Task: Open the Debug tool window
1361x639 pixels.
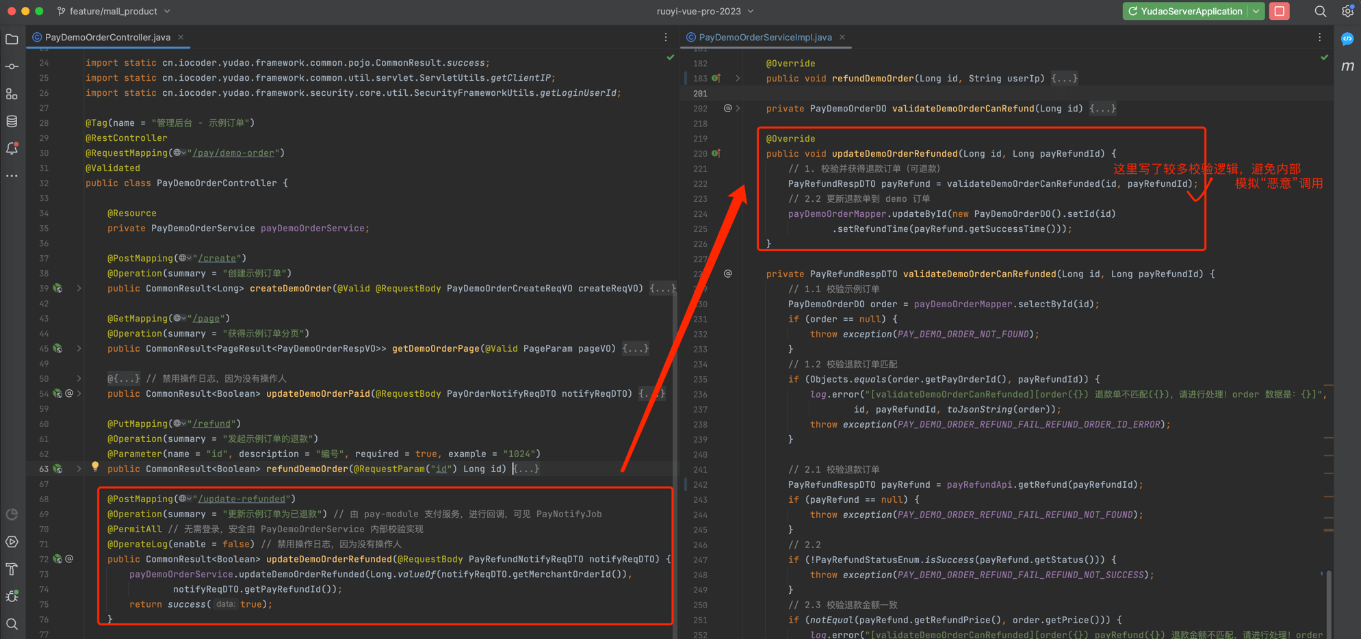Action: [x=12, y=597]
